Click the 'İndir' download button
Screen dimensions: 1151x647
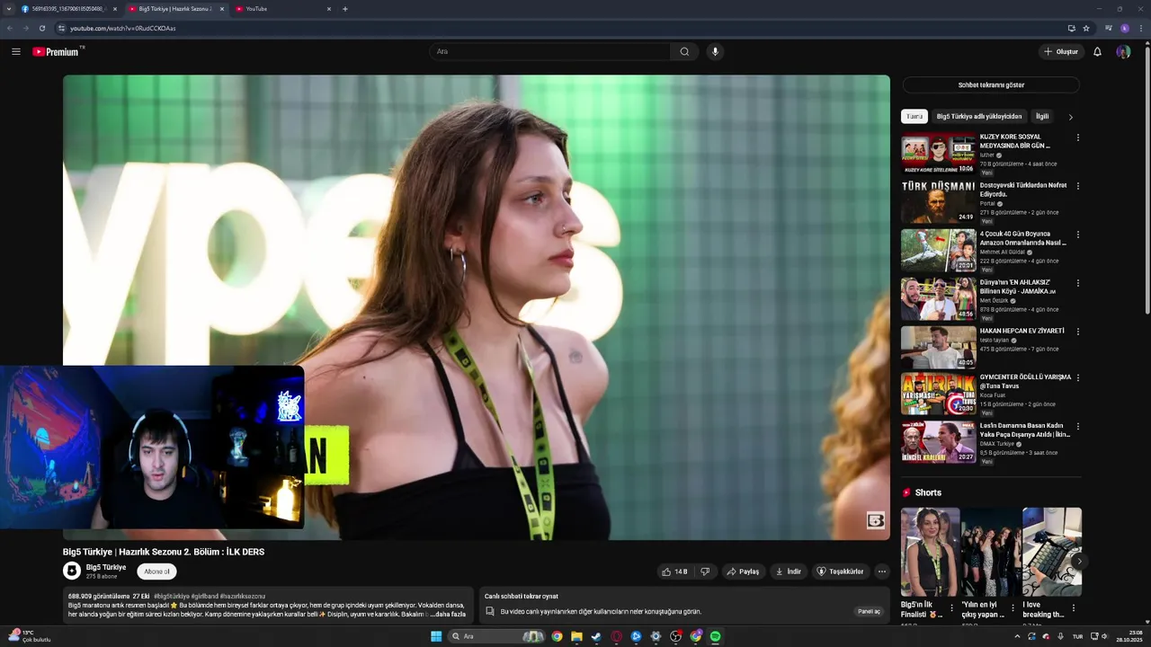point(789,572)
